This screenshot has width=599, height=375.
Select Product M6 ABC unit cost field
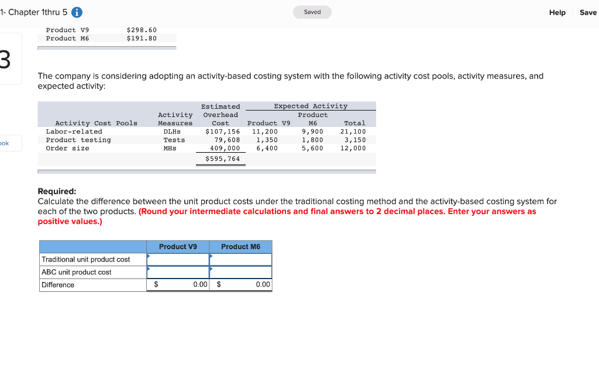tap(240, 272)
